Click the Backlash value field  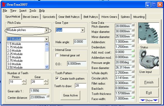[x=123, y=88]
